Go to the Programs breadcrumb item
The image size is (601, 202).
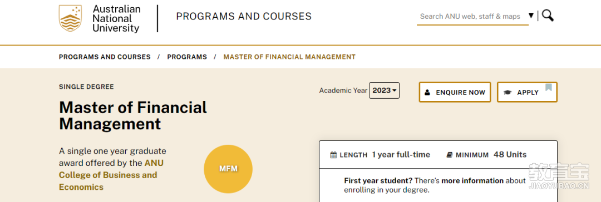[x=187, y=57]
